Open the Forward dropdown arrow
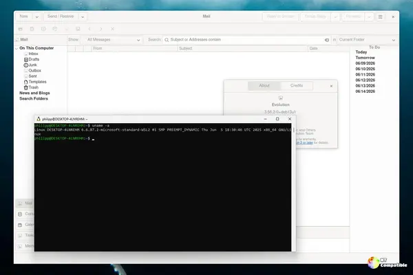 [x=369, y=16]
